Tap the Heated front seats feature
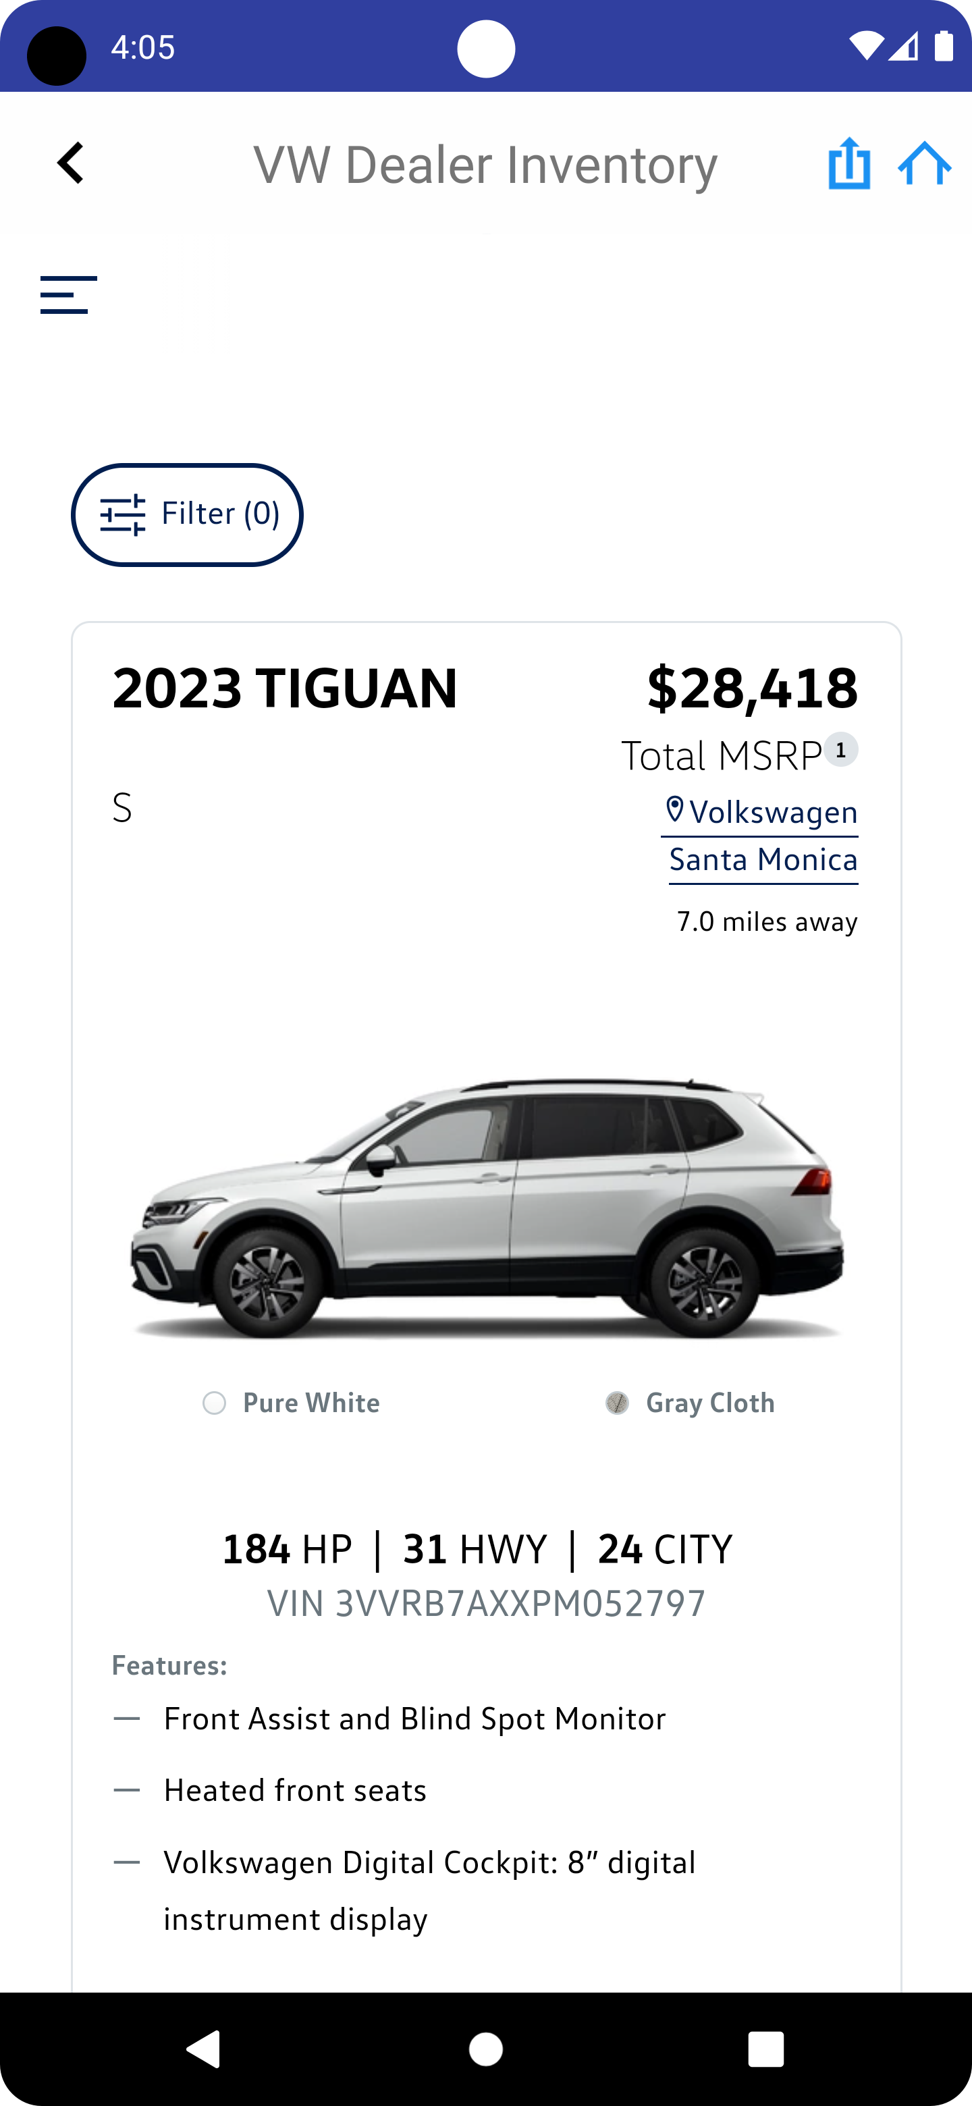 click(295, 1790)
